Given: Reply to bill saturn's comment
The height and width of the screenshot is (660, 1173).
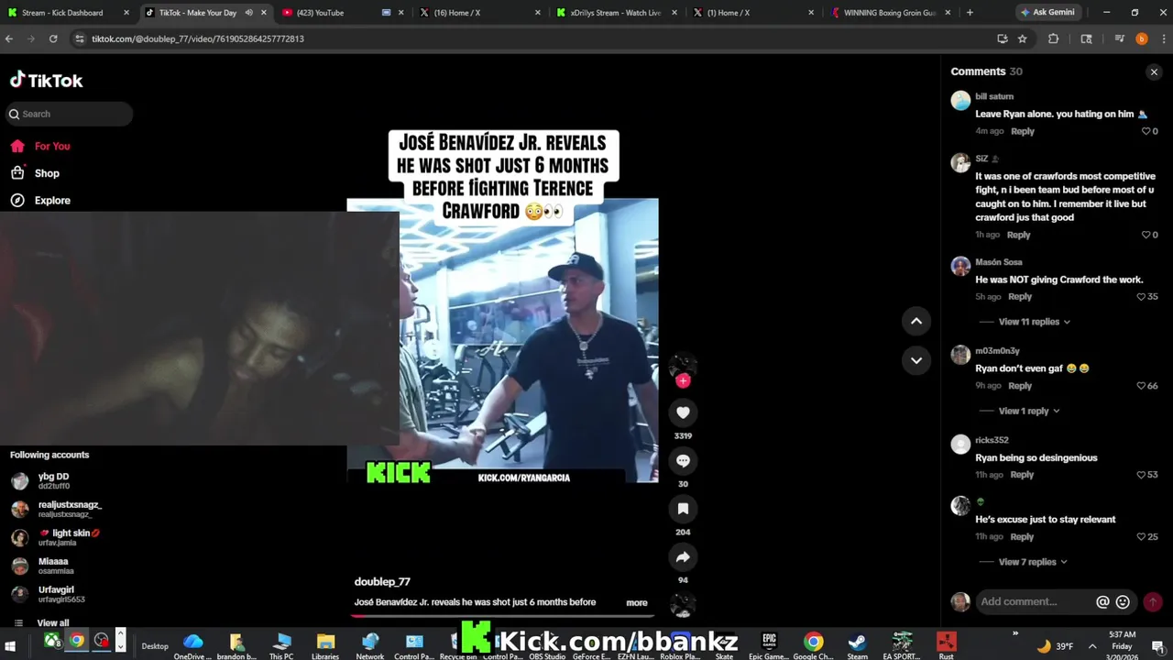Looking at the screenshot, I should (1023, 131).
